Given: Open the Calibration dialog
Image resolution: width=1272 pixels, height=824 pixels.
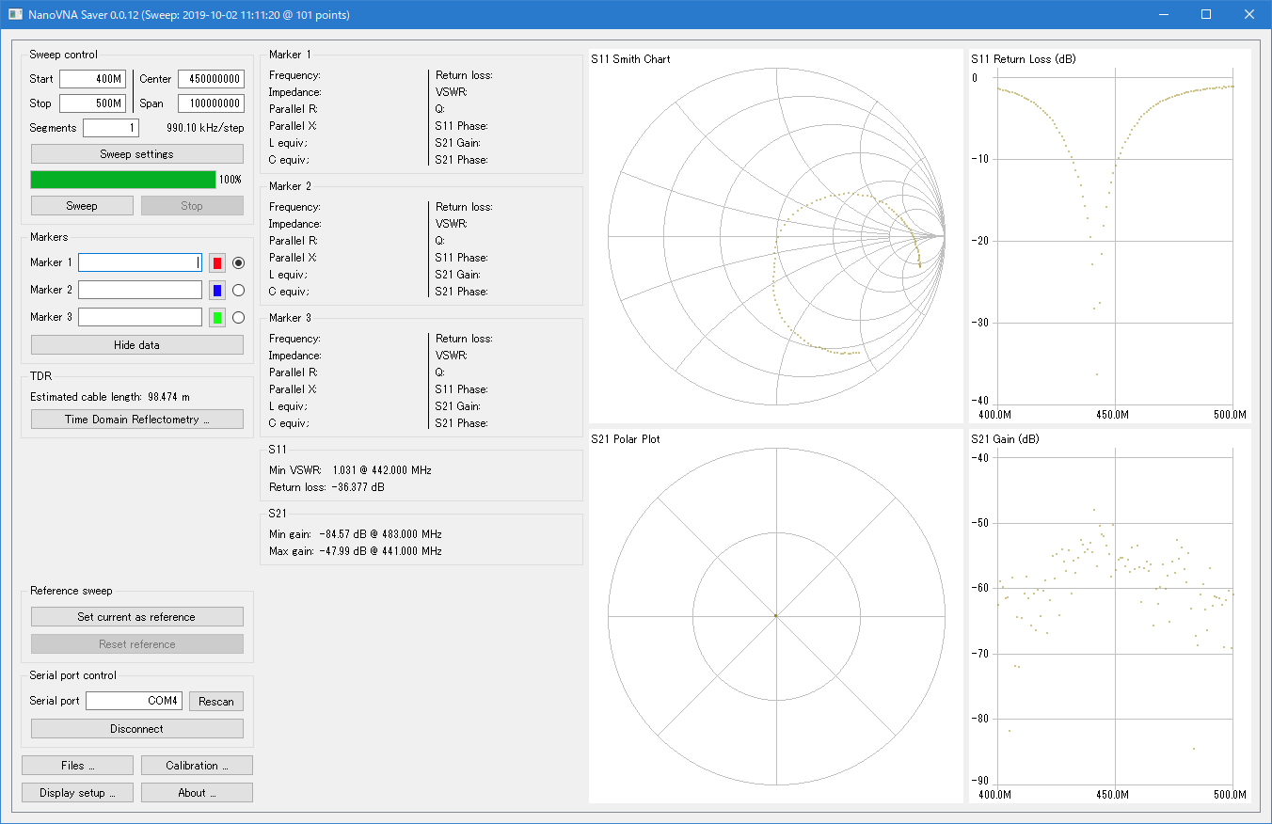Looking at the screenshot, I should coord(197,765).
